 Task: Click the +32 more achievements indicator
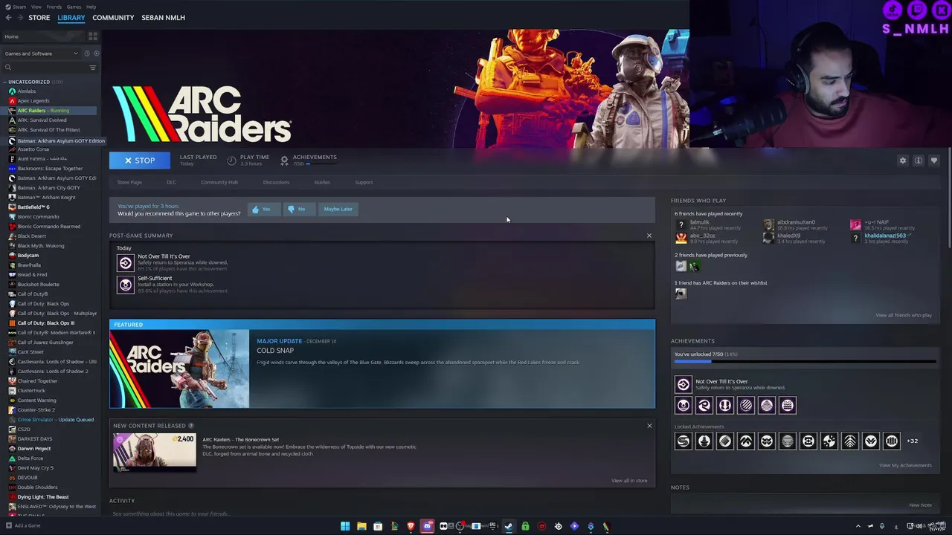tap(912, 441)
